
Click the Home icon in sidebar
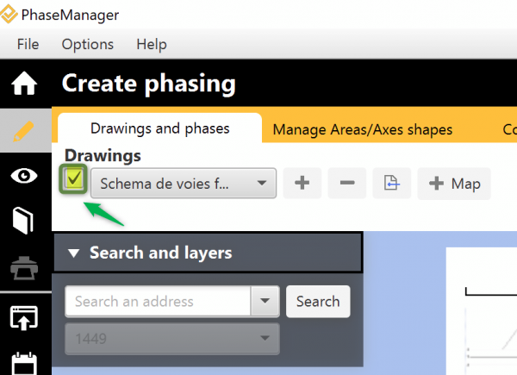(x=24, y=84)
